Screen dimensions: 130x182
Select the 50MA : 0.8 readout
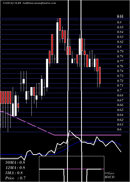point(15,162)
